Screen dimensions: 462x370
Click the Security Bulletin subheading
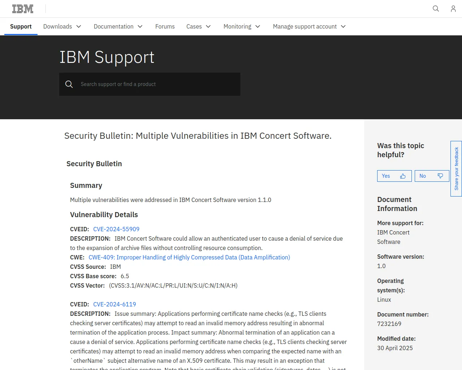click(x=94, y=164)
